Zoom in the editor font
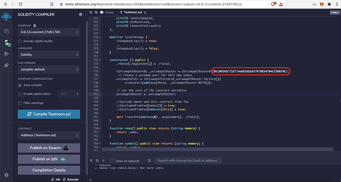Screen dimensions: 341x182 pyautogui.click(x=97, y=12)
